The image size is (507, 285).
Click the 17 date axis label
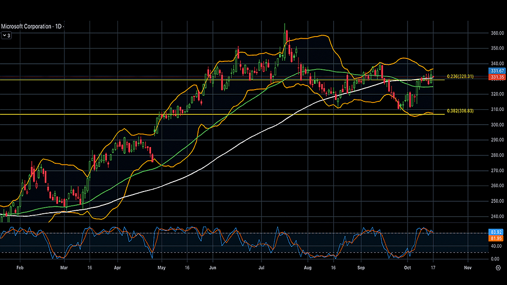coord(433,268)
